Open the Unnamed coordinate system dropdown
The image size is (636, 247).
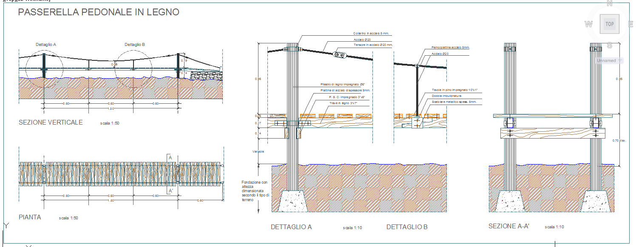[609, 61]
